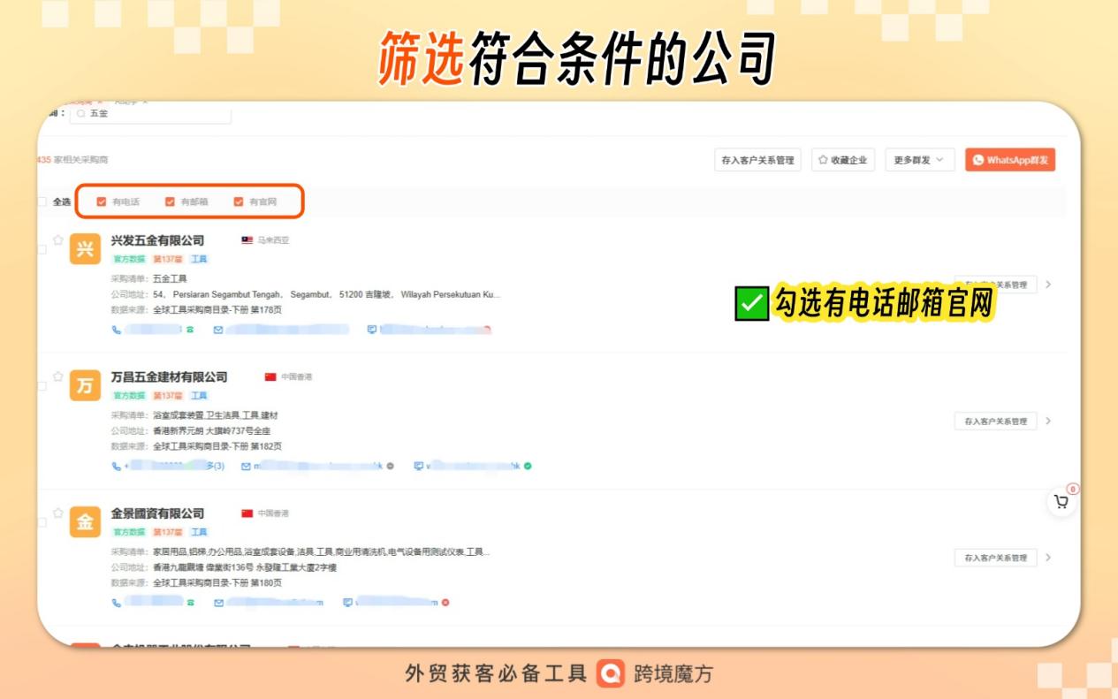Click the website icon in 兴发五金 row
Screen dimensions: 1118x699
click(372, 330)
